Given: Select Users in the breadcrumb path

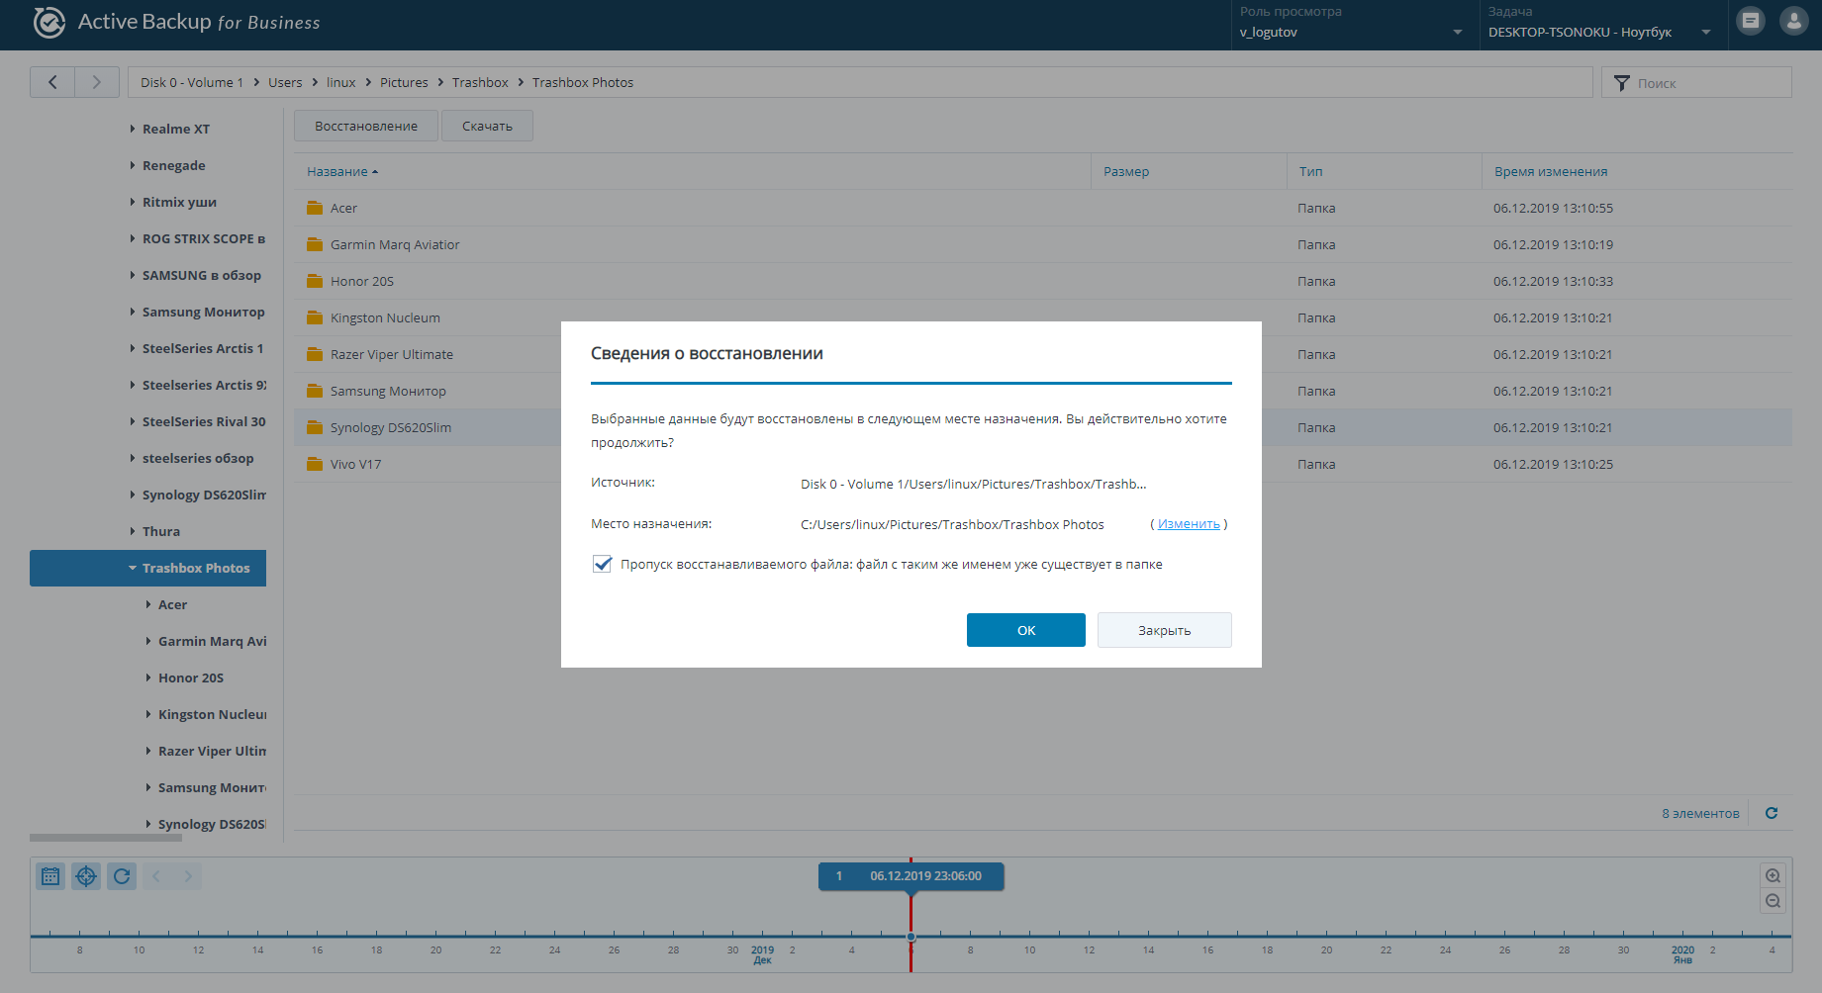Looking at the screenshot, I should pyautogui.click(x=285, y=82).
